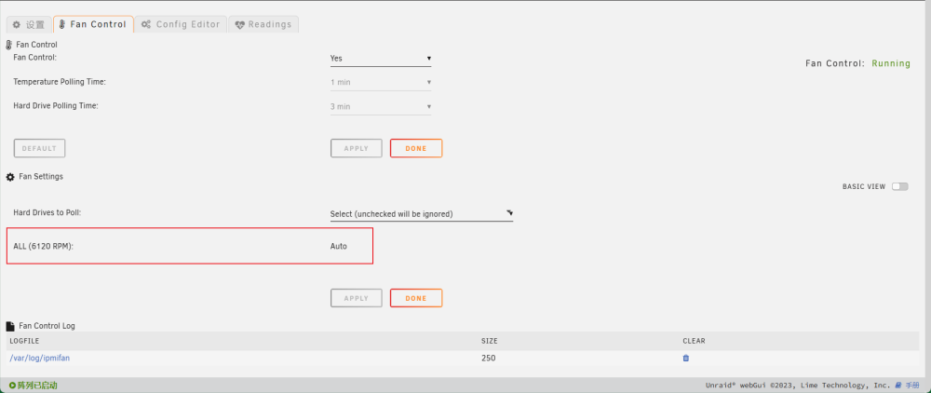Click the Hard Drives to Poll label
931x393 pixels.
tap(47, 212)
